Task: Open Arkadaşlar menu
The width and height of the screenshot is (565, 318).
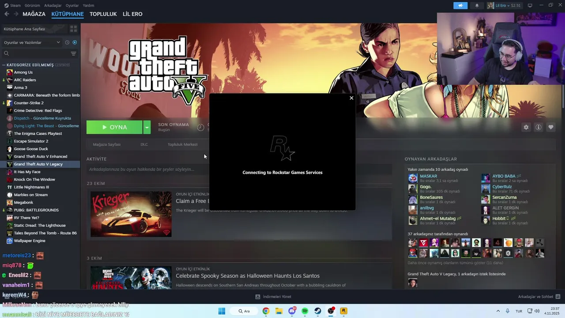Action: 53,5
